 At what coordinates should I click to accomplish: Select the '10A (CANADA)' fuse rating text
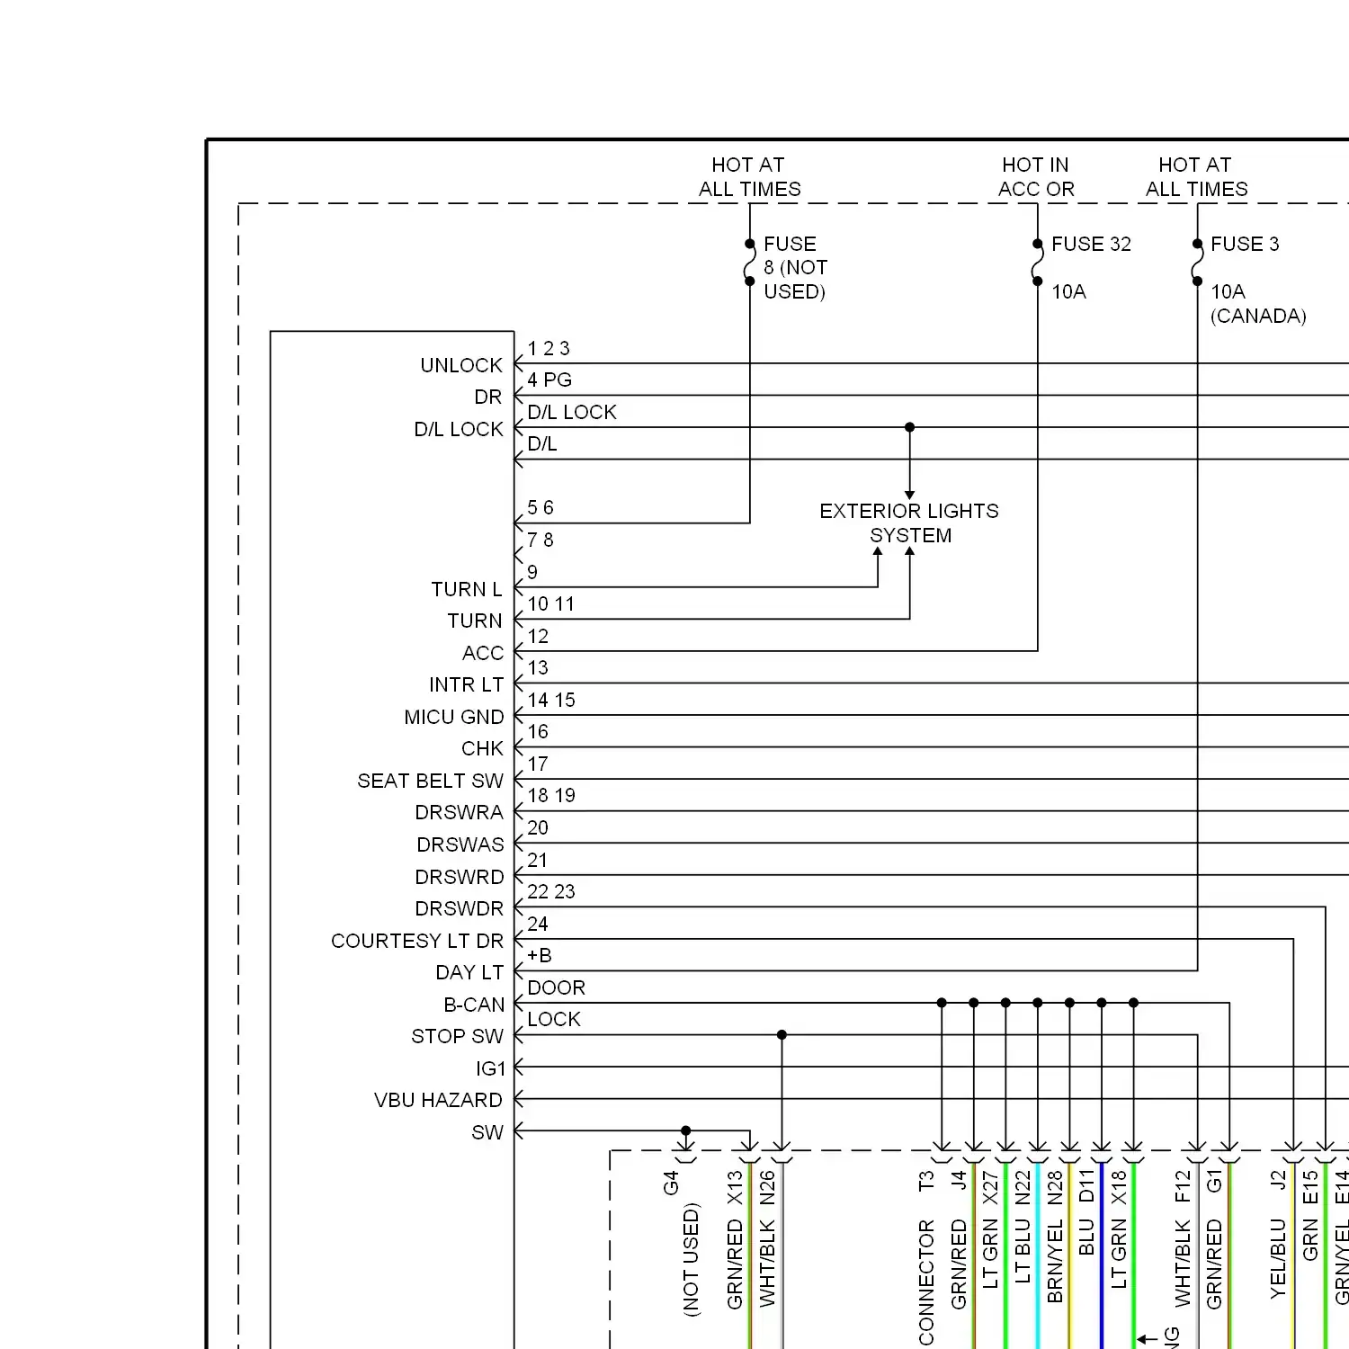[1258, 304]
